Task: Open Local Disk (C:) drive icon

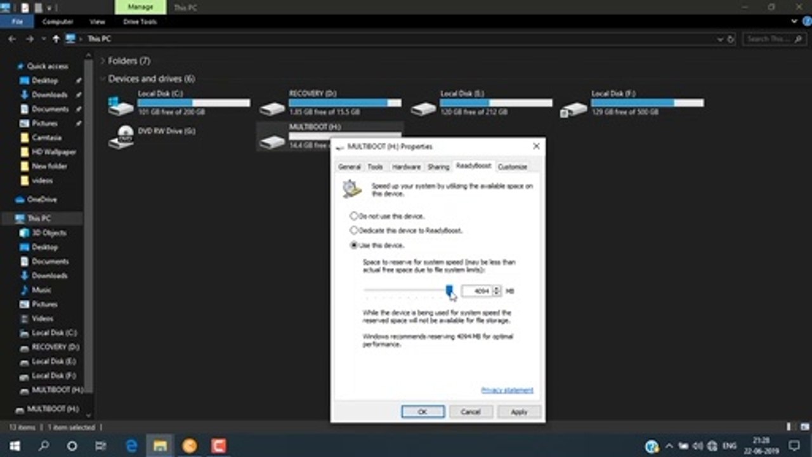Action: [x=121, y=106]
